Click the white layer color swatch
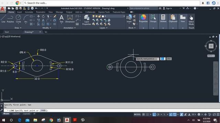The width and height of the screenshot is (220, 123). point(103,16)
